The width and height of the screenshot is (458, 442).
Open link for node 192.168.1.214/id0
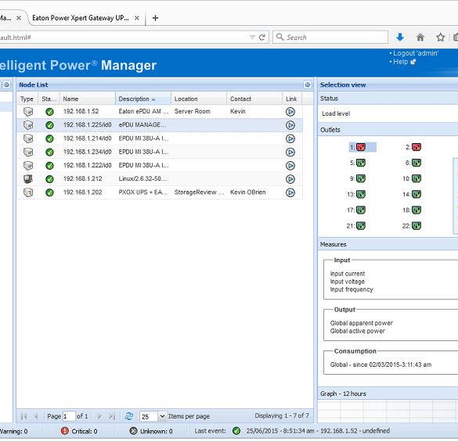290,138
